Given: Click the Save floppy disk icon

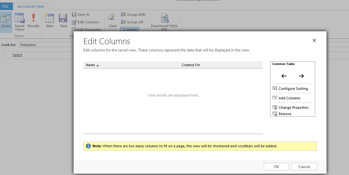Looking at the screenshot, I should point(63,18).
